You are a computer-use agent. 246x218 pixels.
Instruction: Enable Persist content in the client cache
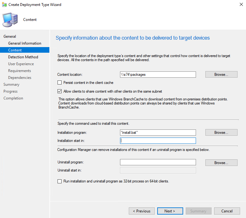[60, 83]
